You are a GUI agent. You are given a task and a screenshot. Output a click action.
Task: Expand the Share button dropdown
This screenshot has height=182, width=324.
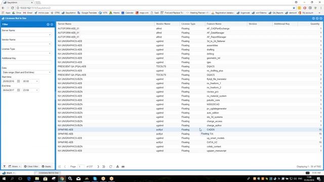click(x=14, y=166)
